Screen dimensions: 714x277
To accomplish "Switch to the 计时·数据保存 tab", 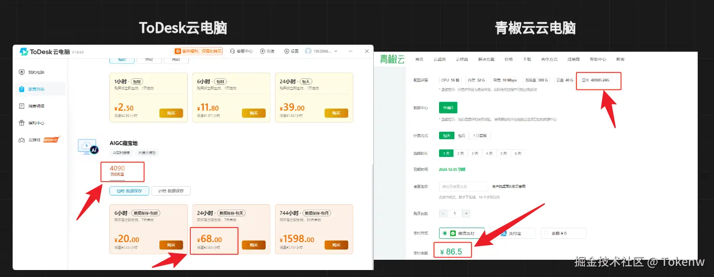I will pyautogui.click(x=171, y=191).
